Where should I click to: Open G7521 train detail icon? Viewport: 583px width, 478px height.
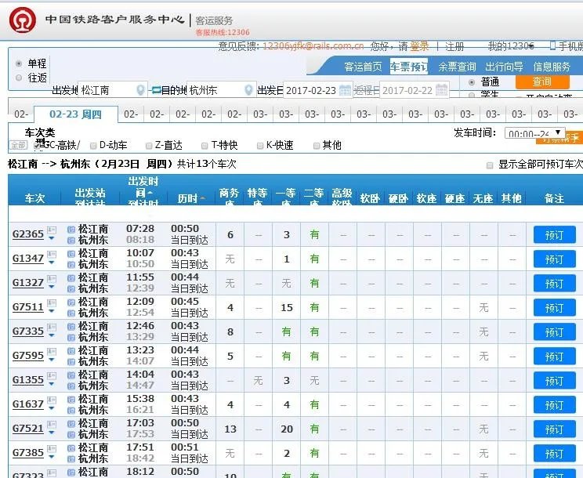coord(52,425)
